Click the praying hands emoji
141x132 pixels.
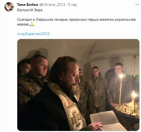pos(32,24)
